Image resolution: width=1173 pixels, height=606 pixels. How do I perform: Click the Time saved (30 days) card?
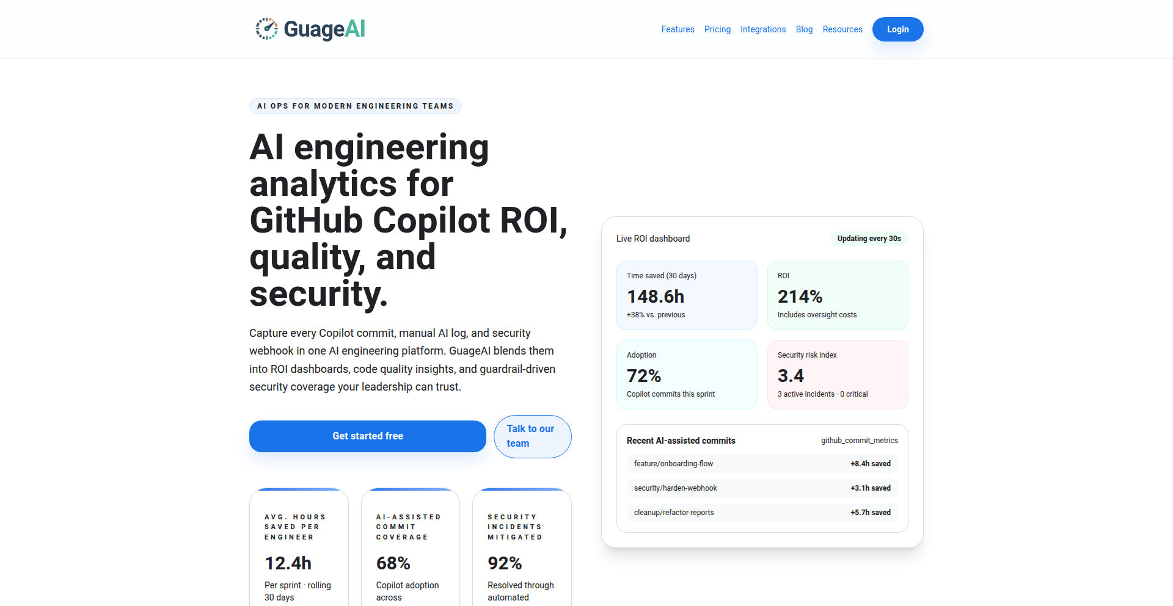(x=687, y=295)
